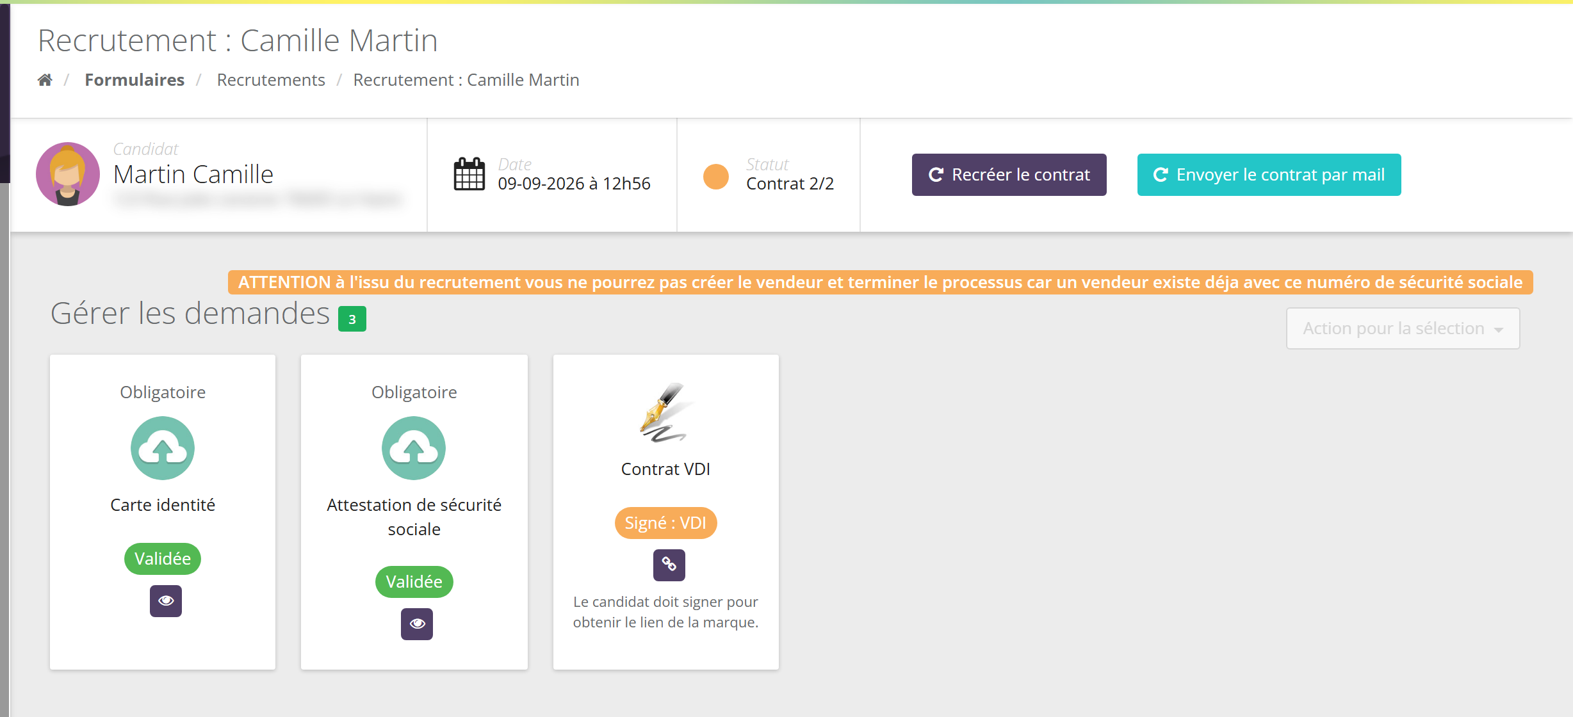Click the calendar date icon
Image resolution: width=1573 pixels, height=717 pixels.
[469, 174]
